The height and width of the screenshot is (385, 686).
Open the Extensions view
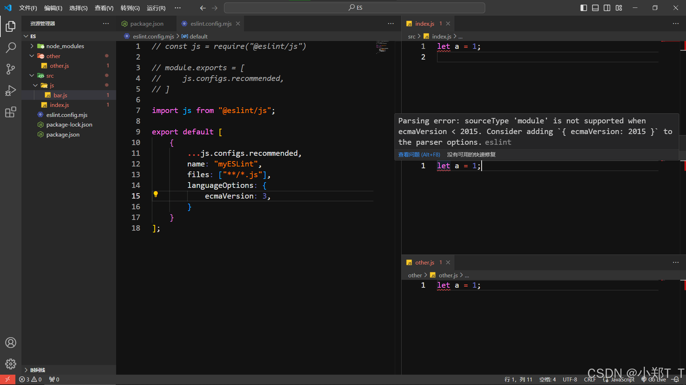coord(11,112)
